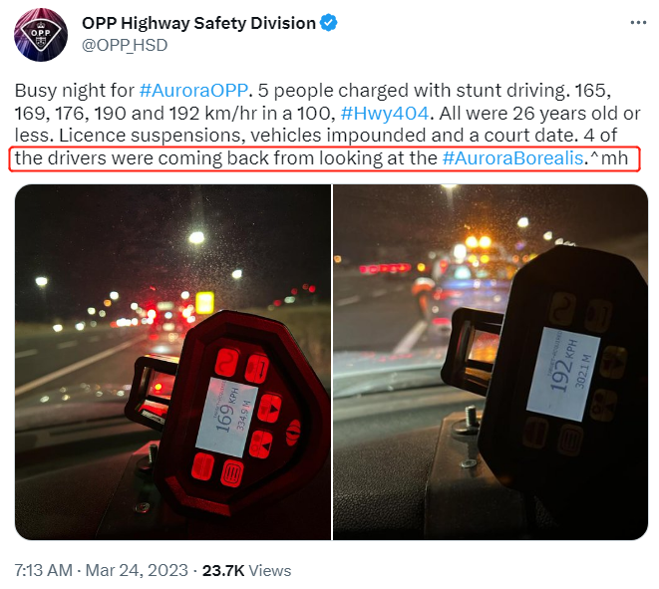Open the right photo showing 192 KPH radar
This screenshot has width=659, height=589.
coord(491,362)
